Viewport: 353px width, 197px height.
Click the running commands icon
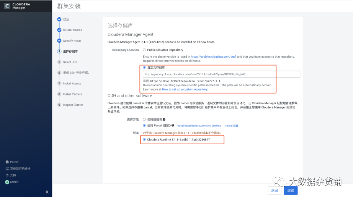pyautogui.click(x=7, y=168)
